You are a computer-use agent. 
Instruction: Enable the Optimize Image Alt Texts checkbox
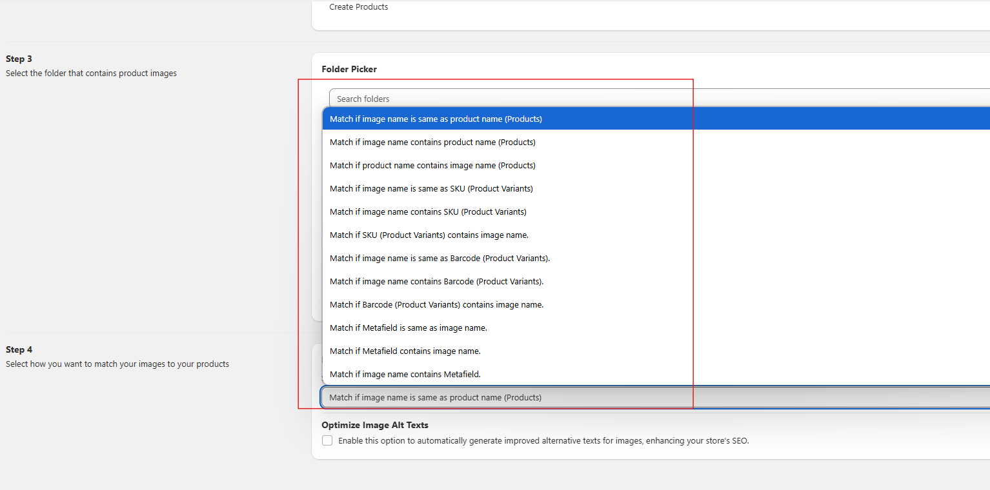click(x=327, y=440)
